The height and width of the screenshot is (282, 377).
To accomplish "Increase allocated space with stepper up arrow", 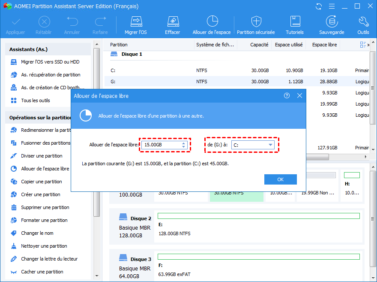I will click(x=184, y=143).
